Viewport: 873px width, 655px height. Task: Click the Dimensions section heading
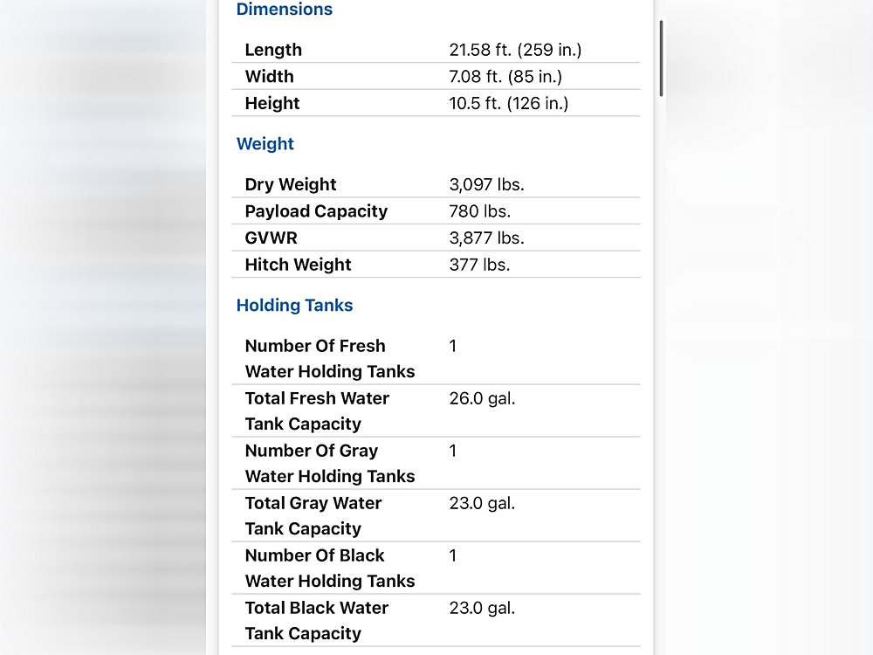pos(284,10)
